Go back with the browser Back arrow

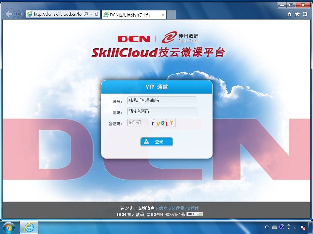coord(9,14)
